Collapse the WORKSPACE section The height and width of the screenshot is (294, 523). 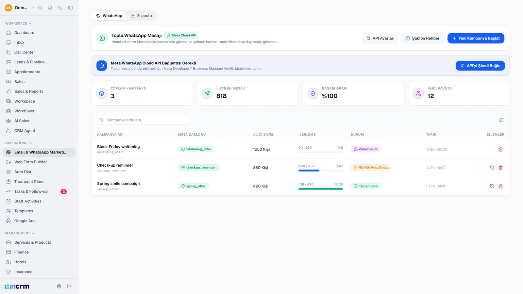[18, 24]
